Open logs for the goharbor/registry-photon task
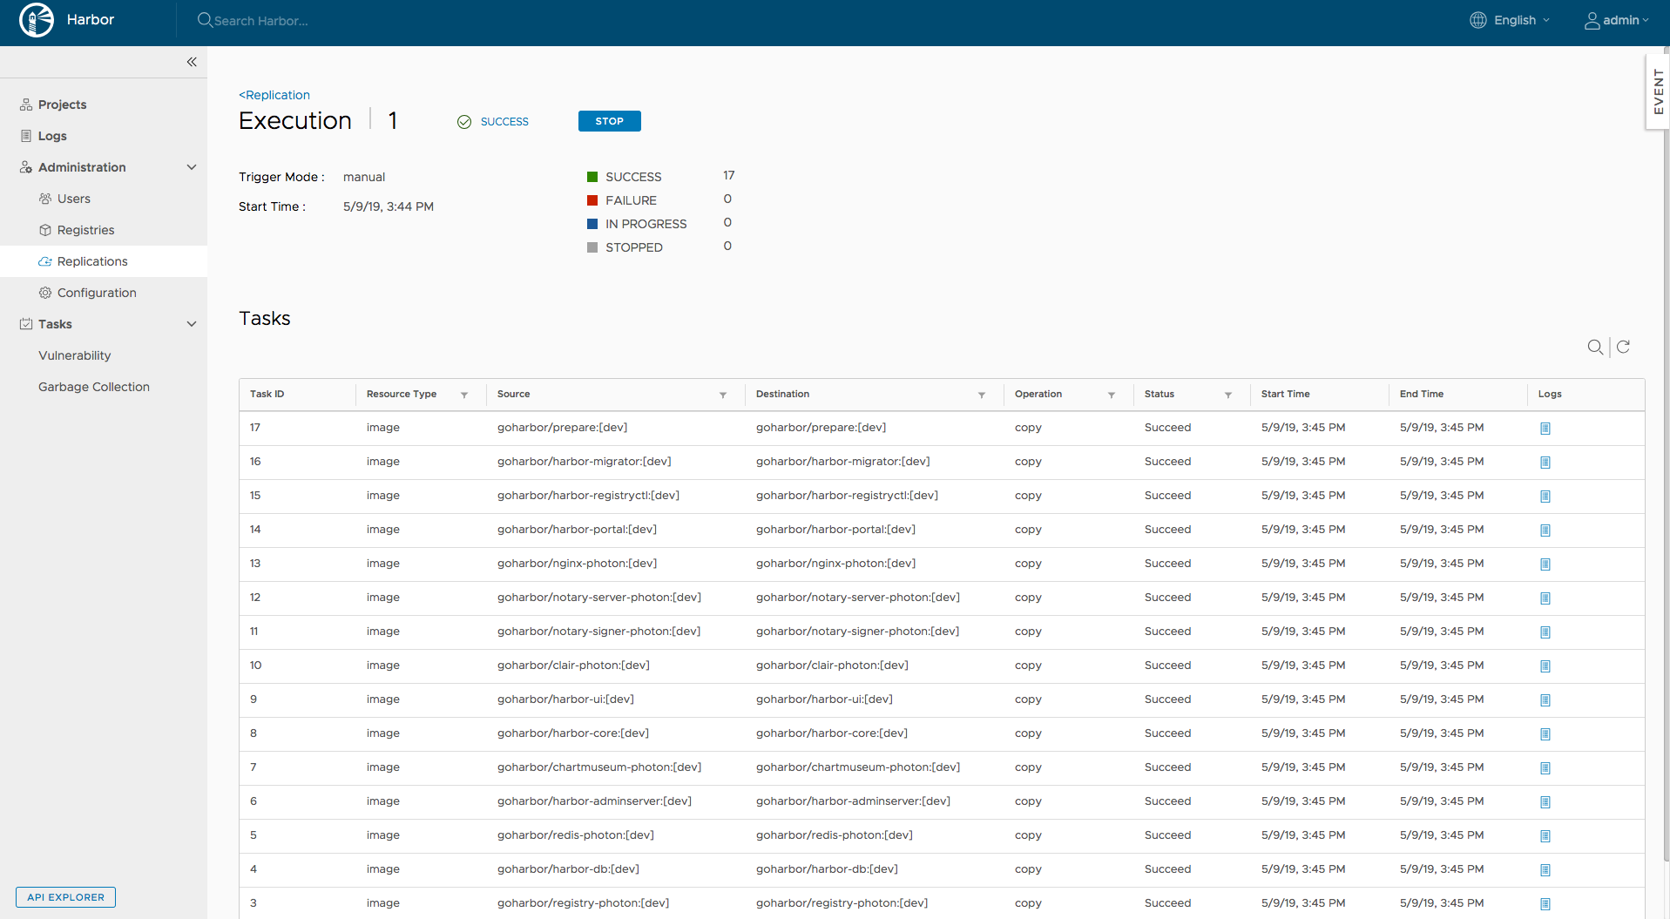 point(1545,903)
